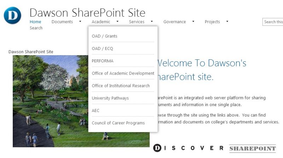Screen dimensions: 283x158
Task: Click the Search this site field
Action: pyautogui.click(x=273, y=22)
